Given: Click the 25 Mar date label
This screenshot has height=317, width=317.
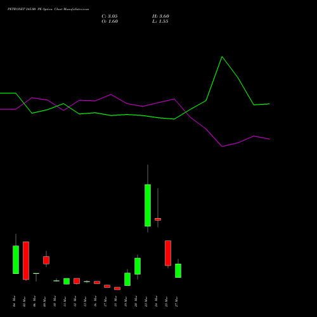Looking at the screenshot, I should tap(166, 301).
